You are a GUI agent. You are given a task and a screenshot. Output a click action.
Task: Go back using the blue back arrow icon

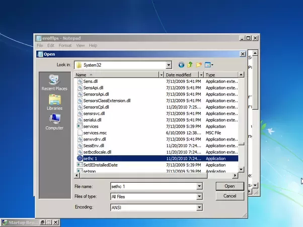(181, 65)
